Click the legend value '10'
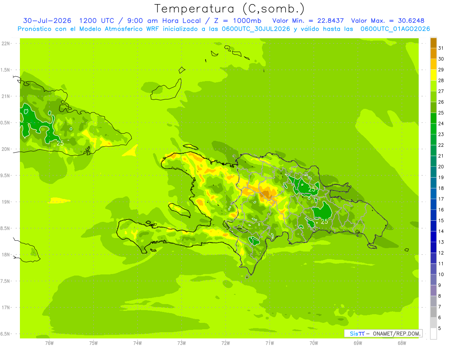 tap(441, 274)
